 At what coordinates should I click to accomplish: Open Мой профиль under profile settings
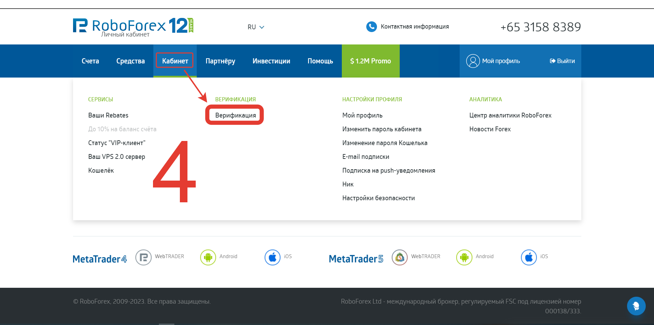[x=362, y=115]
